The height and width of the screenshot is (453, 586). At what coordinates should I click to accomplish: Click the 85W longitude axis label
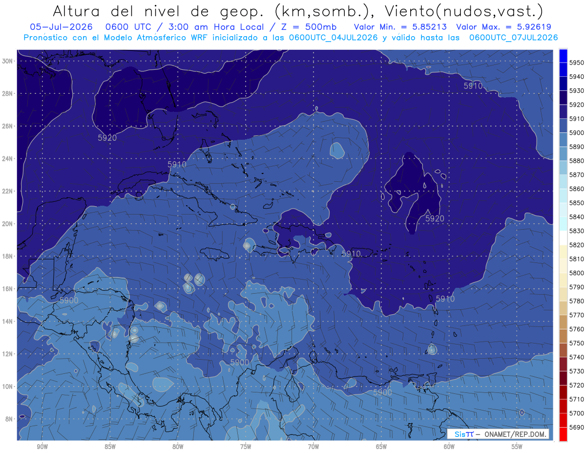tap(110, 447)
